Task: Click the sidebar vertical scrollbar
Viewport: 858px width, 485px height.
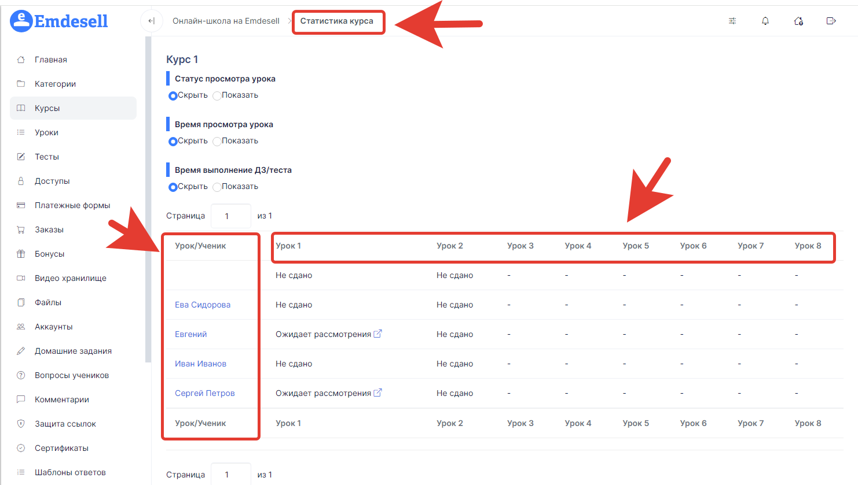Action: pyautogui.click(x=148, y=197)
